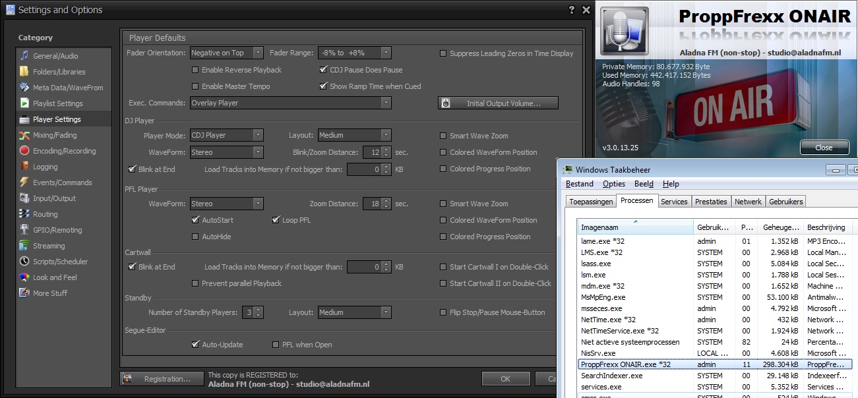Enable Suppress Leading Zeros in Time Display
858x398 pixels.
click(x=443, y=53)
